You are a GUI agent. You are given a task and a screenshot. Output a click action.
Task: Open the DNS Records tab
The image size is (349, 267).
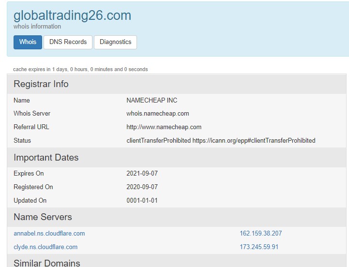[x=68, y=42]
